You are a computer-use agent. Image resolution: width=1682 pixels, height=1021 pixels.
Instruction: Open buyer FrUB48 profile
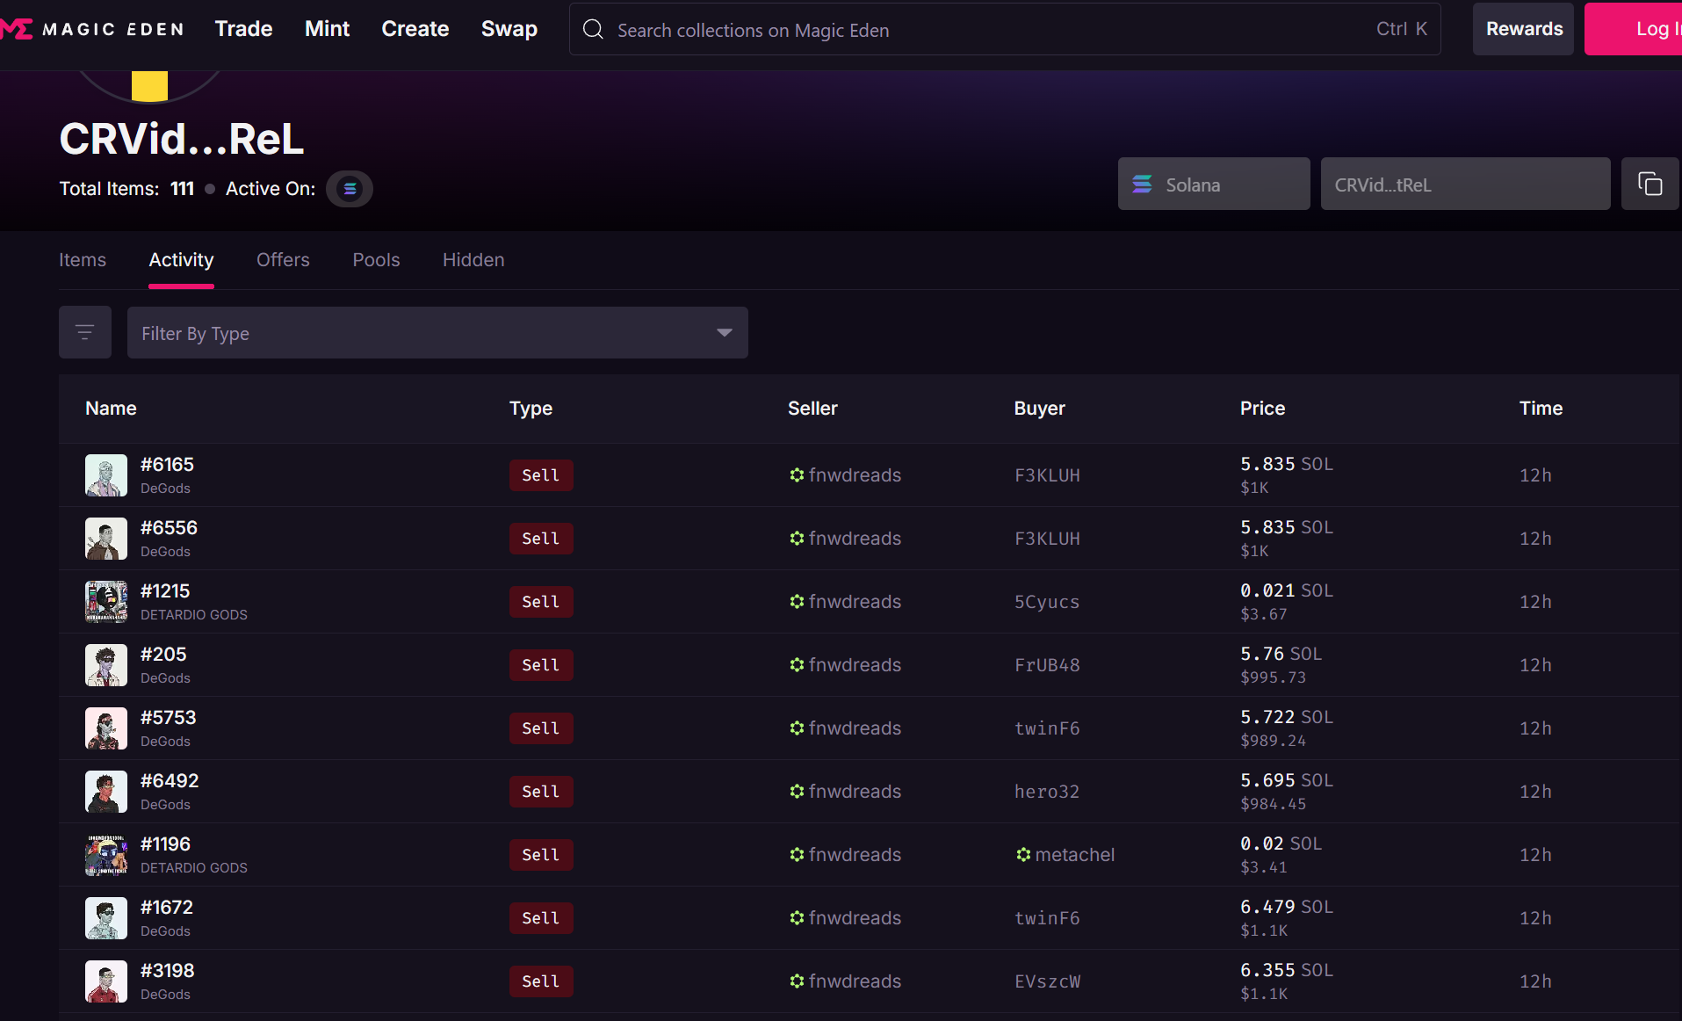coord(1047,665)
